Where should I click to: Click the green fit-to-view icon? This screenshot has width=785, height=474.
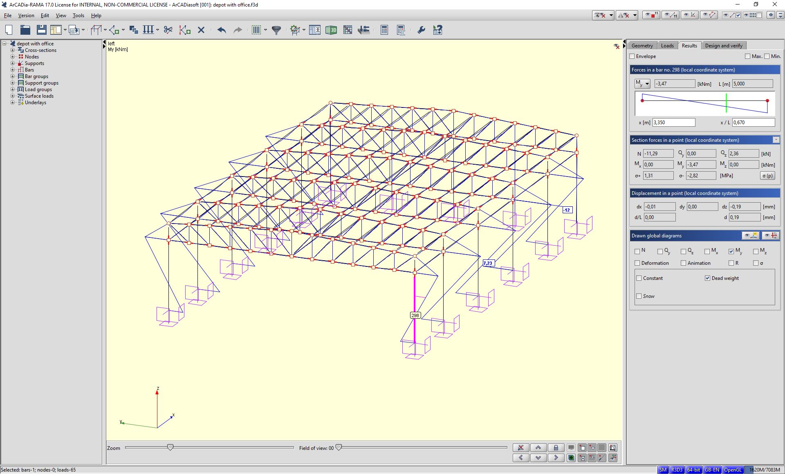pyautogui.click(x=571, y=458)
